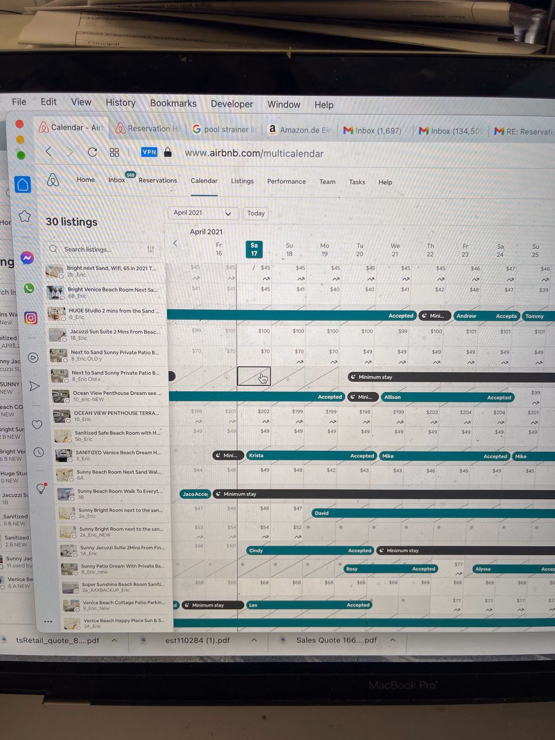Open the speed dial grid icon

tap(114, 152)
